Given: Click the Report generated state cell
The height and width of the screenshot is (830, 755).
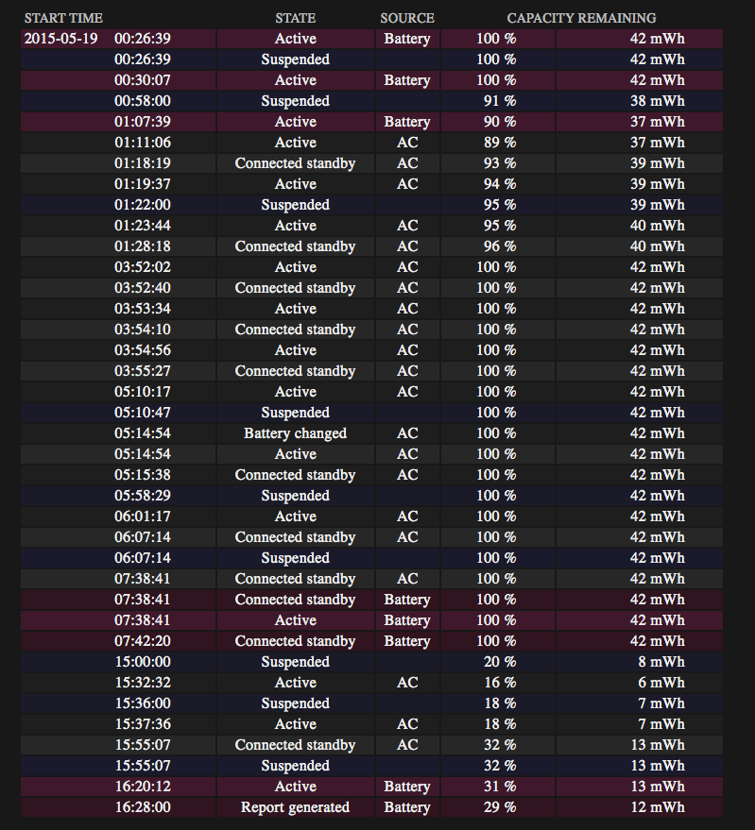Looking at the screenshot, I should (295, 807).
